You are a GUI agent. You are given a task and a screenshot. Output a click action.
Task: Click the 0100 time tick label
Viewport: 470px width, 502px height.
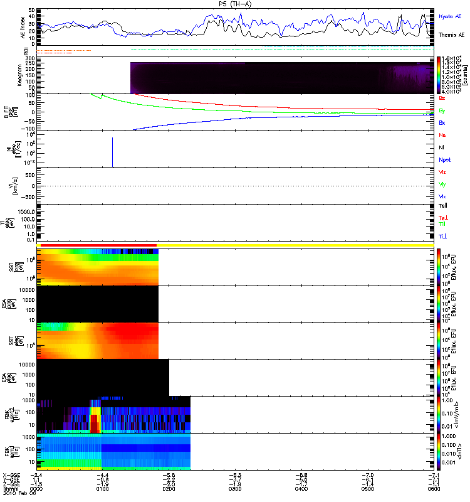(x=102, y=489)
